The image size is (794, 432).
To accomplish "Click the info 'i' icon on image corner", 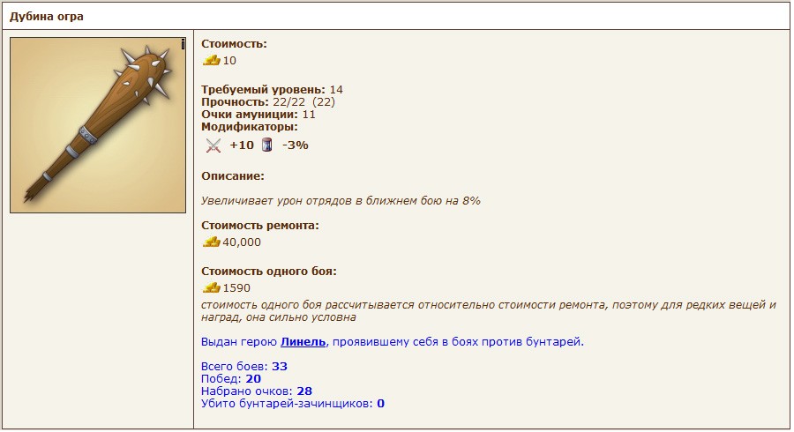I will click(183, 44).
